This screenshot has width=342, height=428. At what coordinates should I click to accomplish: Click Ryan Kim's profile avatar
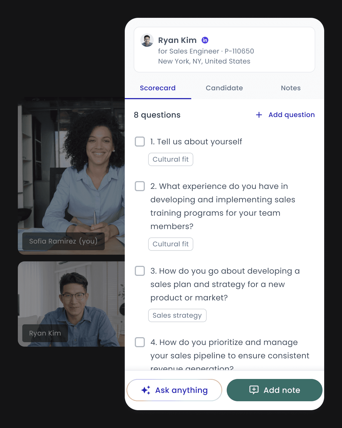tap(147, 40)
